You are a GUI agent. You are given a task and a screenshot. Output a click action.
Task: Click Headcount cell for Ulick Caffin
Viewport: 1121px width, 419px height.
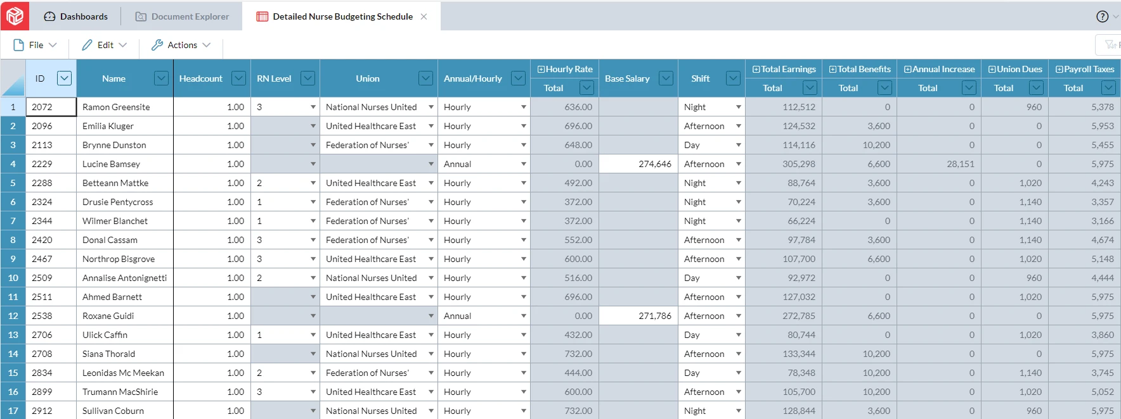point(212,335)
